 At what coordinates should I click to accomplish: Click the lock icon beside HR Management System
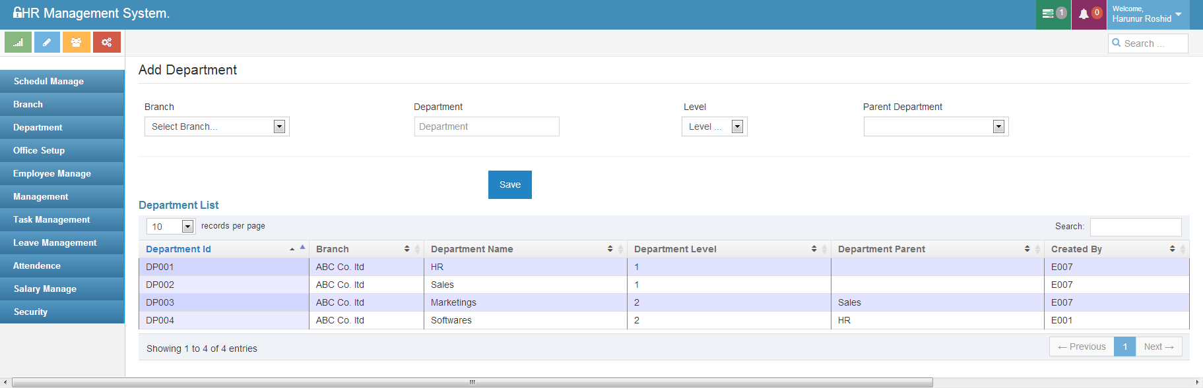pyautogui.click(x=17, y=13)
